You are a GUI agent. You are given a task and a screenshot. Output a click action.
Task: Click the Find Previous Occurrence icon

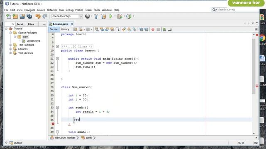(102, 29)
